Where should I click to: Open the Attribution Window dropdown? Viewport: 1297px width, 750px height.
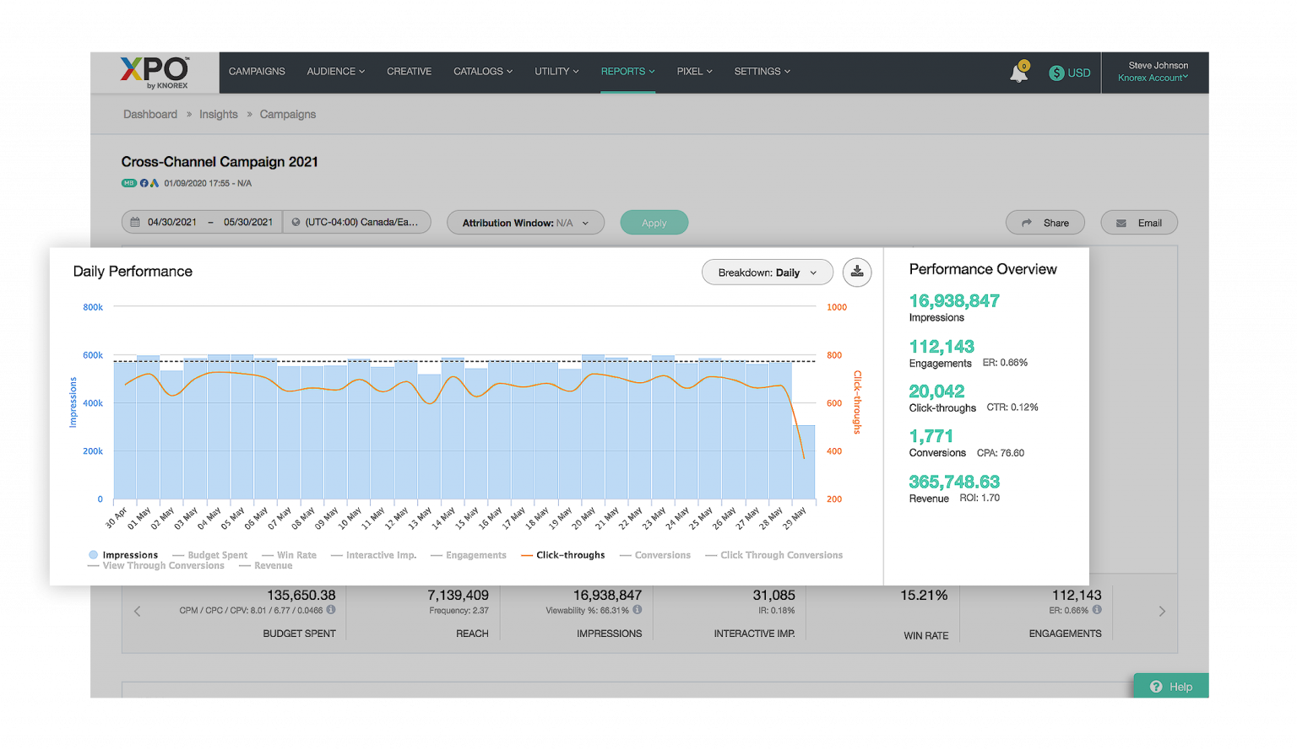525,222
